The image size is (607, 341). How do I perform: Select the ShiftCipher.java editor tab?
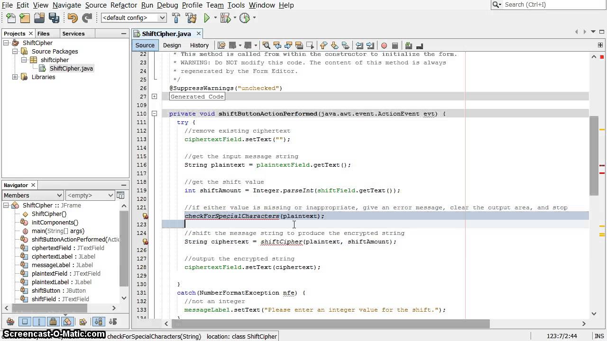pos(166,34)
